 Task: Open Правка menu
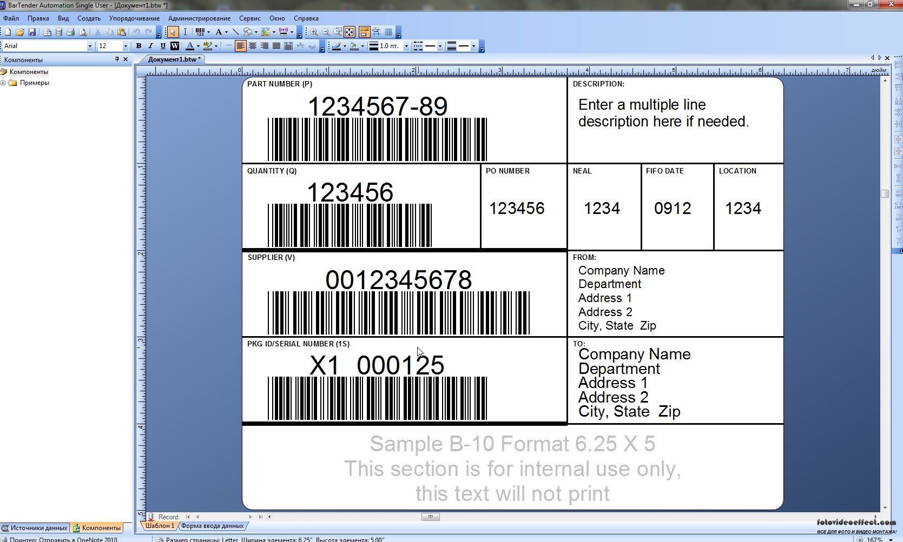(38, 18)
